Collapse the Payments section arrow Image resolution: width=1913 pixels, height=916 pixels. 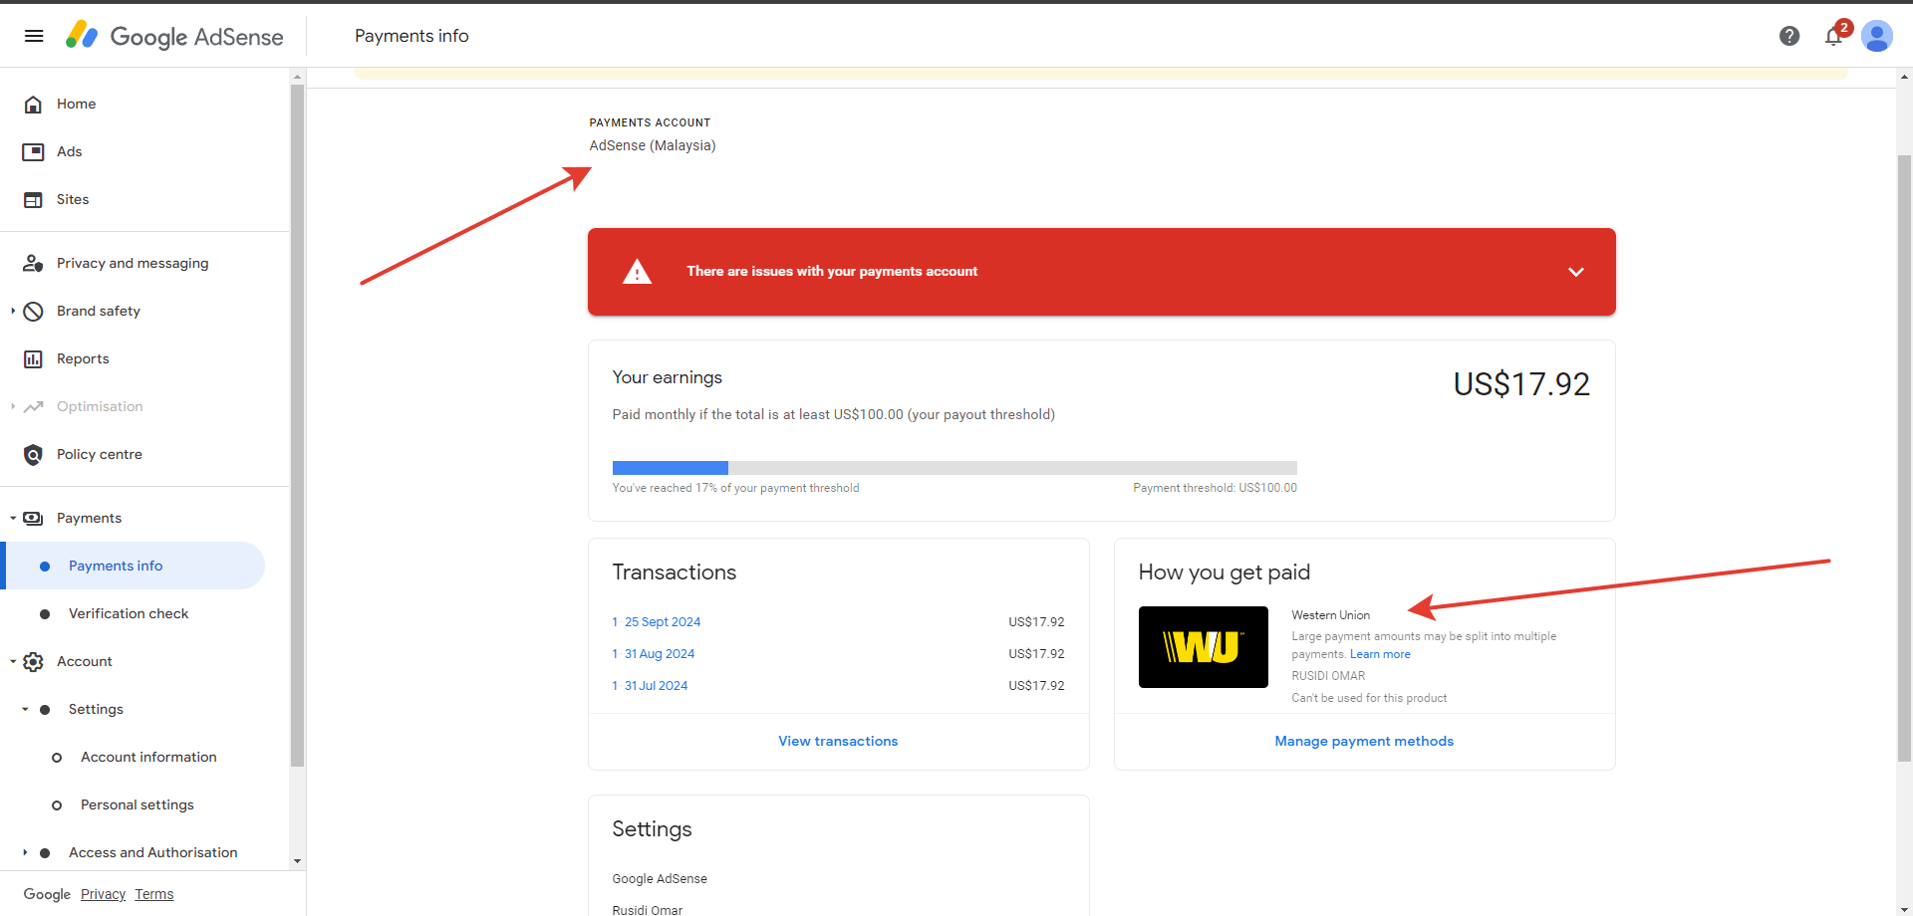tap(13, 519)
